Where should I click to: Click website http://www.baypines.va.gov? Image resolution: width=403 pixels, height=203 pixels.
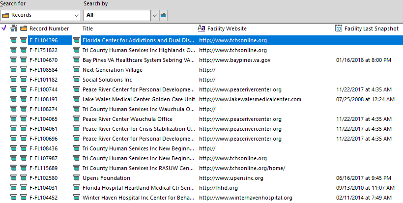[234, 60]
